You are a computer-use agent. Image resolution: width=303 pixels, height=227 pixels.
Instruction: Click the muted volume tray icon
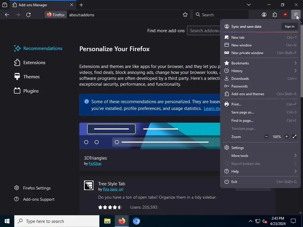pos(265,221)
